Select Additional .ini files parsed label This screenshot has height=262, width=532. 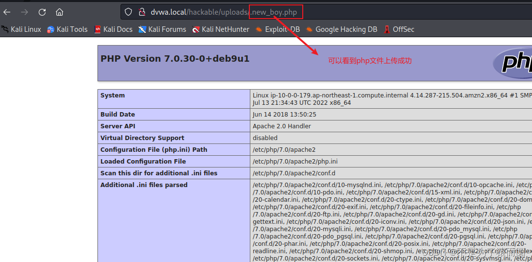pos(144,185)
